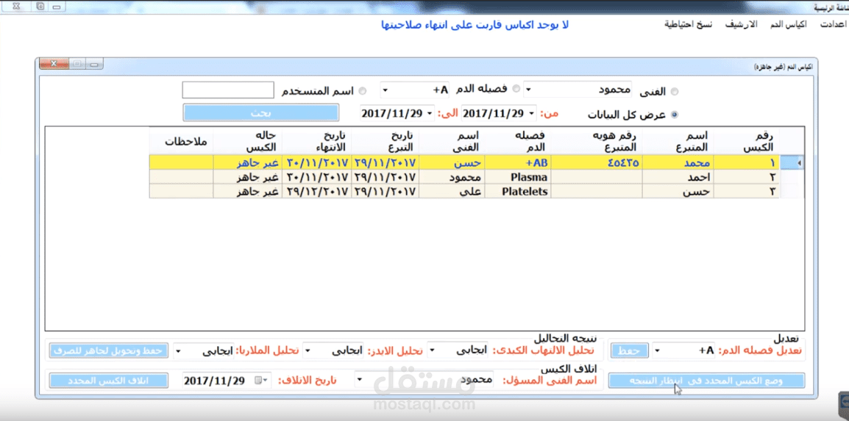The image size is (849, 421).
Task: Click the ملاحظات column header
Action: tap(182, 140)
